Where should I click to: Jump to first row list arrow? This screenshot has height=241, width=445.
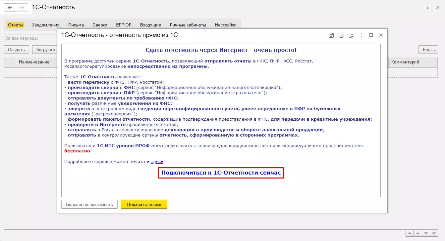click(410, 233)
